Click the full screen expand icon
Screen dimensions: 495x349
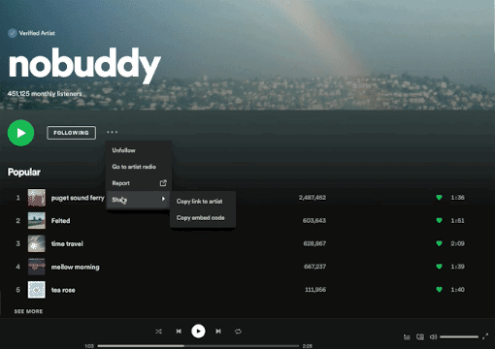[485, 336]
